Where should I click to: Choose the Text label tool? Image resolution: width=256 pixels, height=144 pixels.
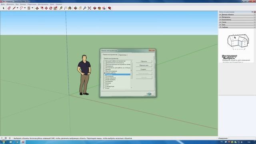(x=66, y=8)
